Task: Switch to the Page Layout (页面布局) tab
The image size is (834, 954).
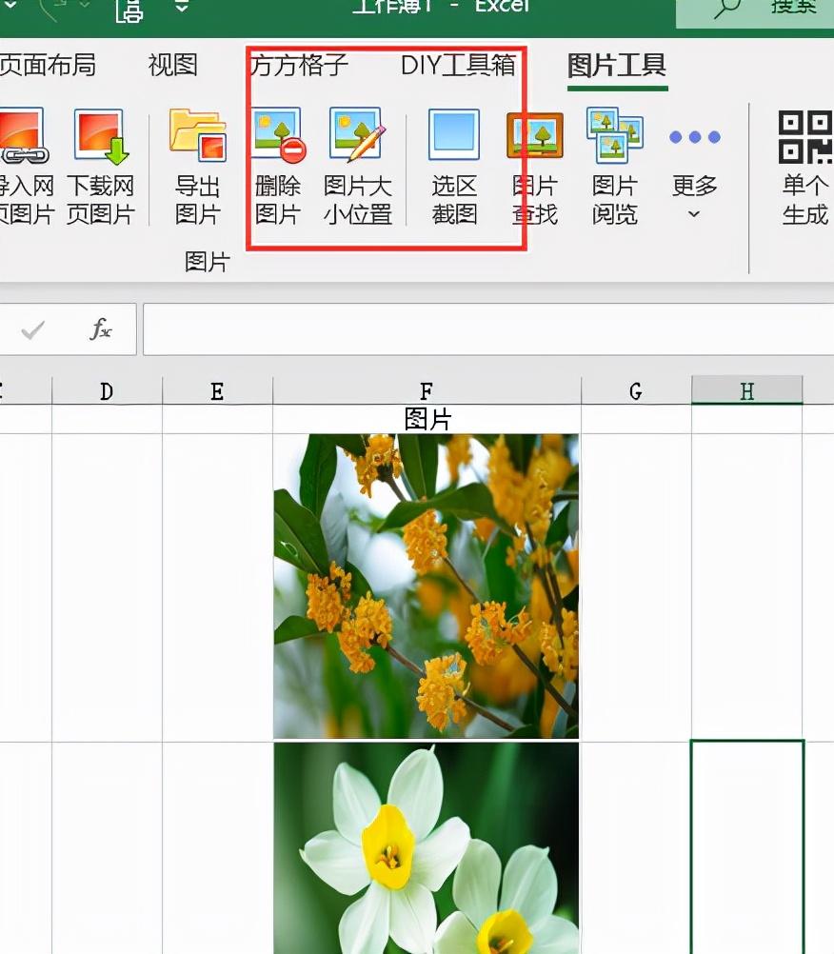Action: (x=48, y=65)
